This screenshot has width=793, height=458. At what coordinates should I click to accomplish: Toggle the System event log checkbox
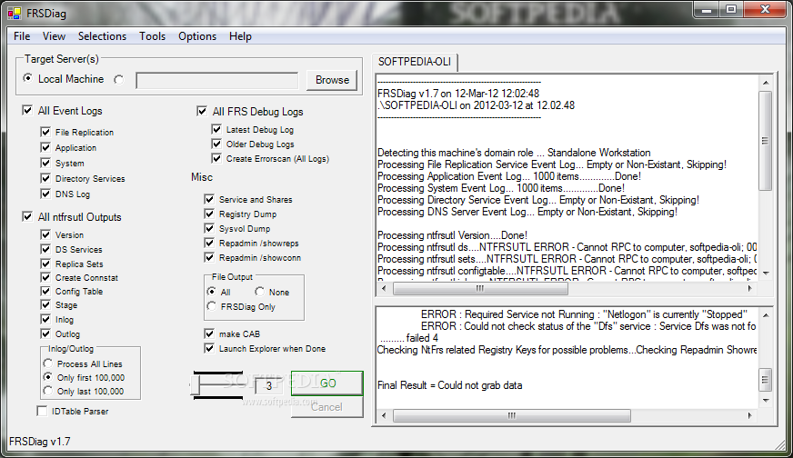[x=45, y=163]
